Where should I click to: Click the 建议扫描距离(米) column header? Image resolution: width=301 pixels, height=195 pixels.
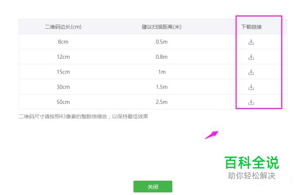point(162,27)
